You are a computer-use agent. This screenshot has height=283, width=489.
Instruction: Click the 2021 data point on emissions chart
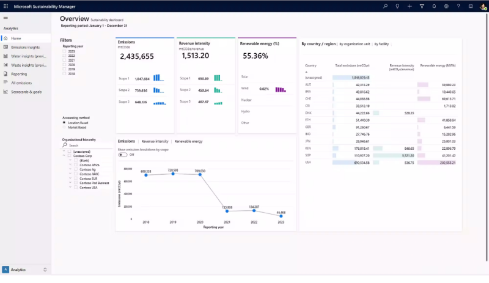click(x=227, y=211)
